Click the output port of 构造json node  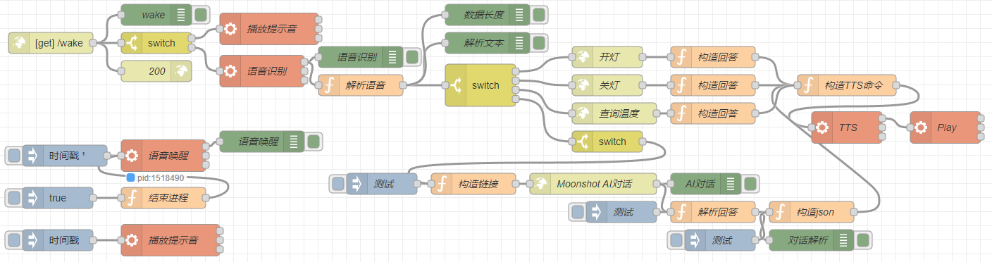(854, 212)
